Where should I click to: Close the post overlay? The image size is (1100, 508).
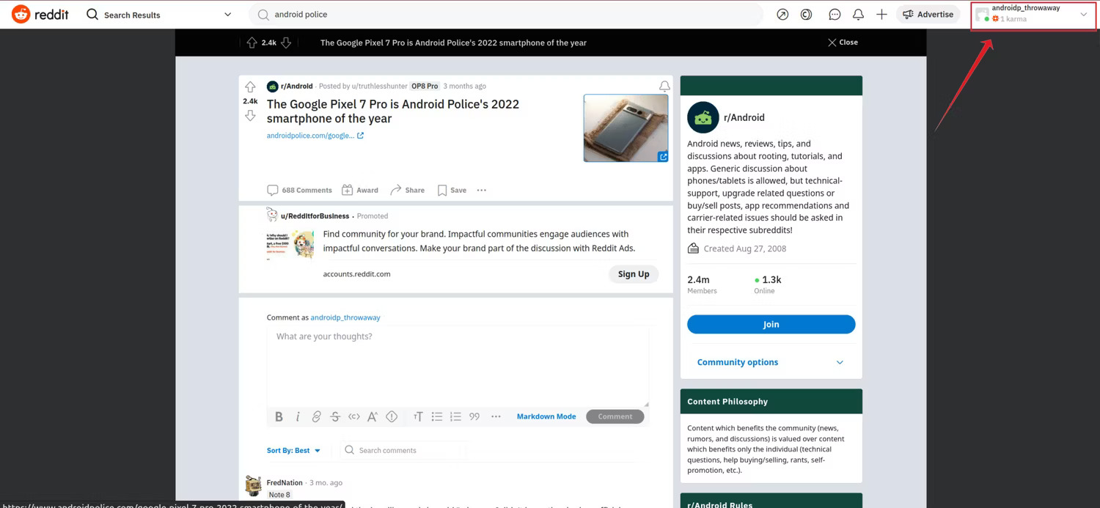point(843,43)
